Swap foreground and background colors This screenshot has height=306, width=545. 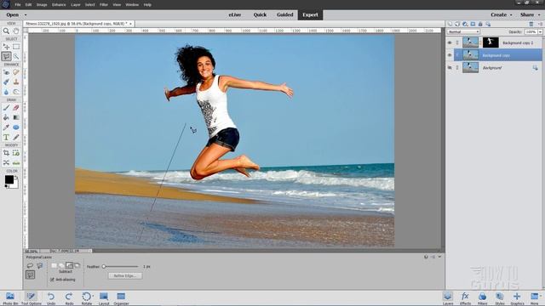pos(16,177)
